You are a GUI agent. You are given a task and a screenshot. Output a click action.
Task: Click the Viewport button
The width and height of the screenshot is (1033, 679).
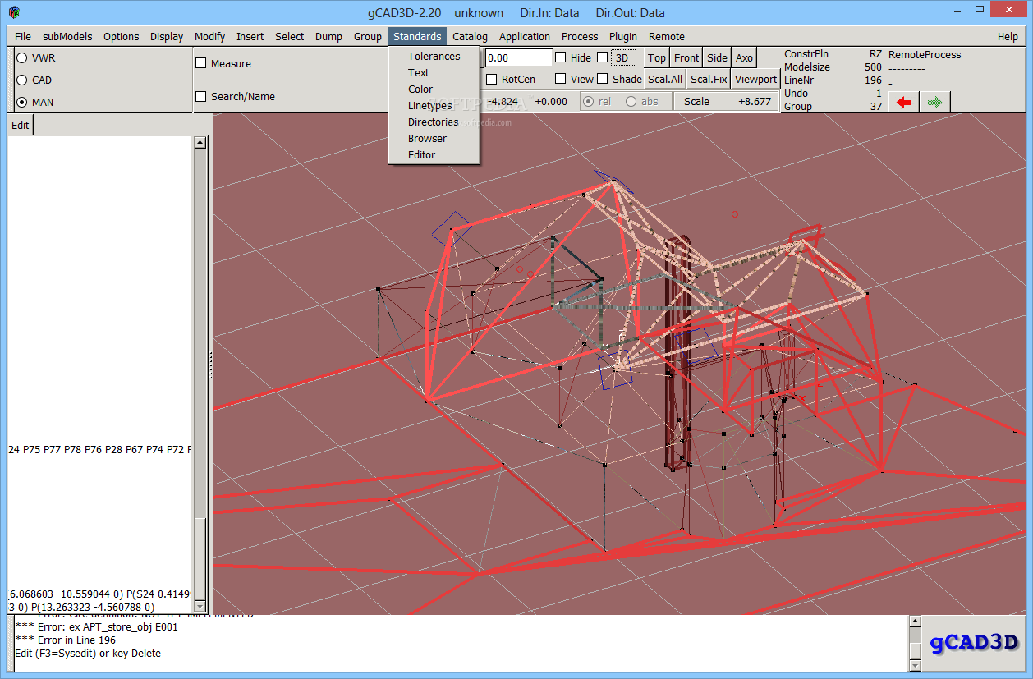[755, 80]
